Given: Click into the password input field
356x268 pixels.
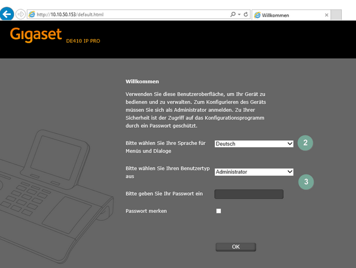Looking at the screenshot, I should pos(249,193).
